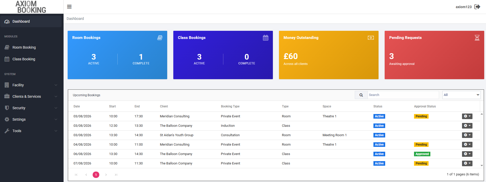This screenshot has height=182, width=486.
Task: Click the Approved badge on 06/08/2026 row
Action: (x=422, y=154)
